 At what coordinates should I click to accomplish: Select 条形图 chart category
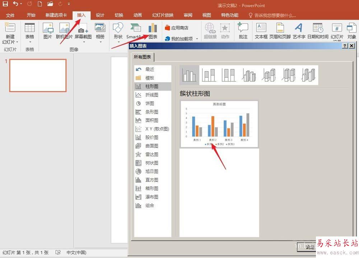(x=152, y=112)
